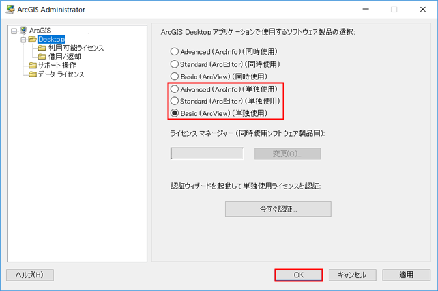Collapse the Desktop tree node
Viewport: 438px width, 291px height.
[23, 40]
